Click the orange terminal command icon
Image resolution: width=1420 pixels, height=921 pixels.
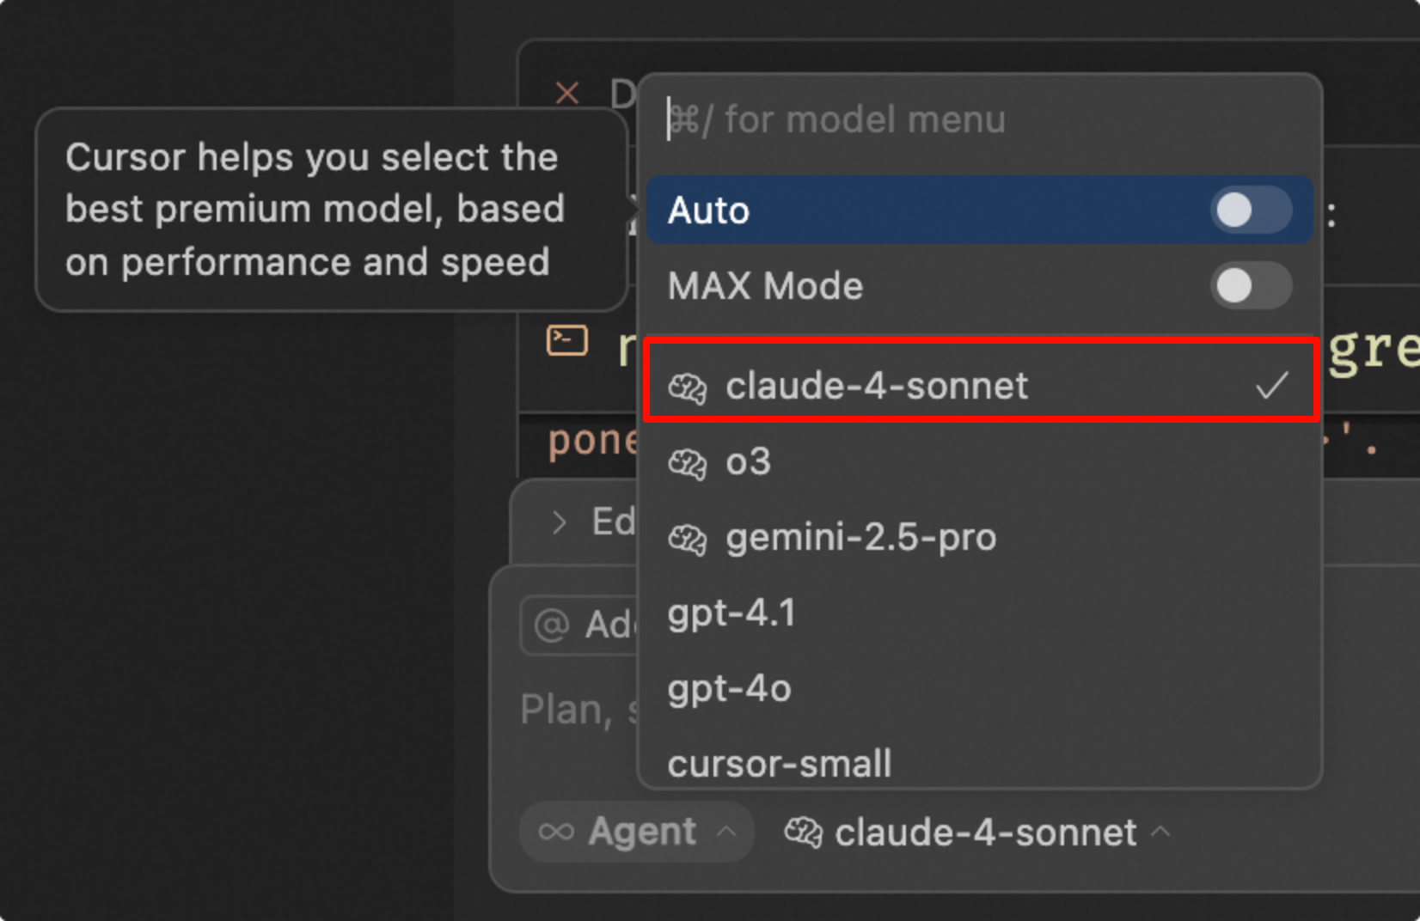(567, 341)
